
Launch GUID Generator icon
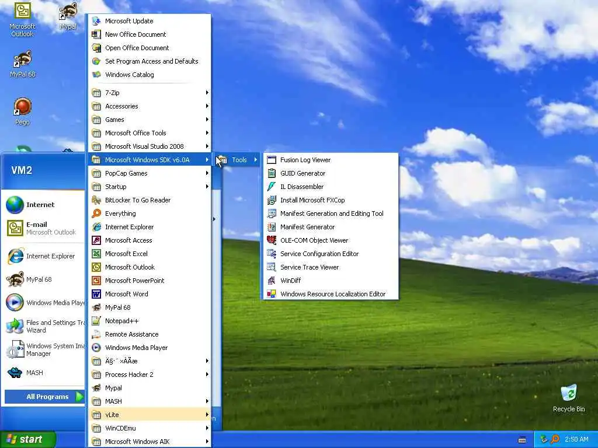272,173
